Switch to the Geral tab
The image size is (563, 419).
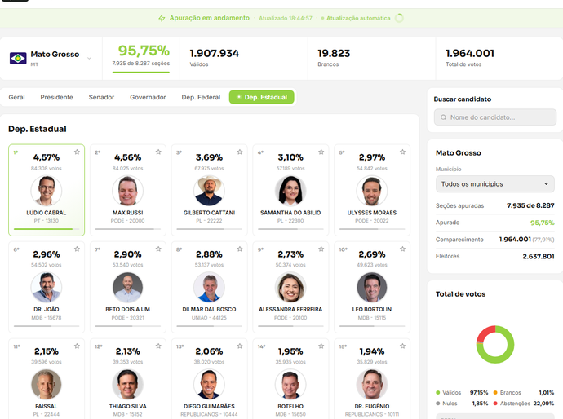[x=16, y=97]
